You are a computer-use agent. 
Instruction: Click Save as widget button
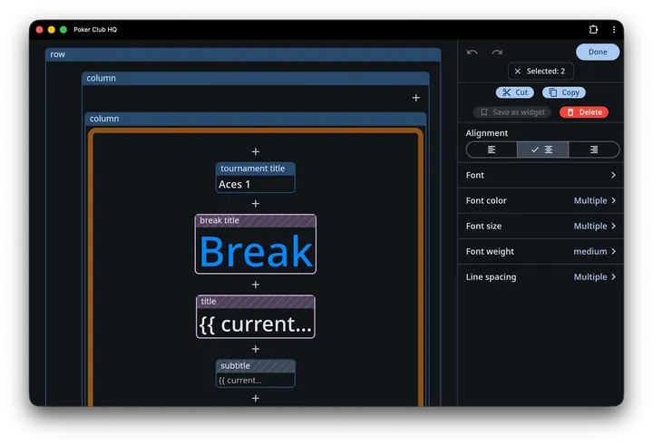pos(512,112)
